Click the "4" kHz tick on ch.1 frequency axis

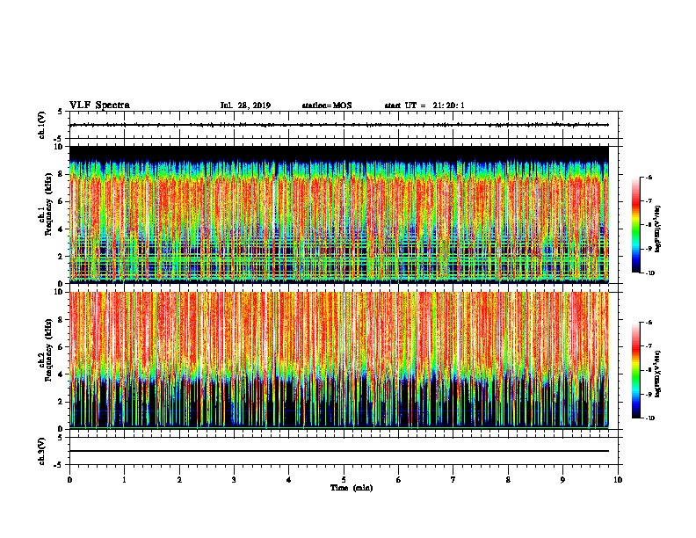point(62,229)
